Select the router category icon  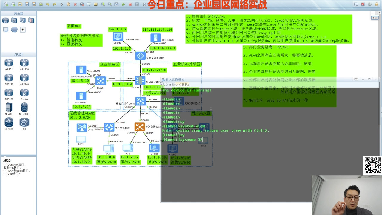pyautogui.click(x=5, y=20)
